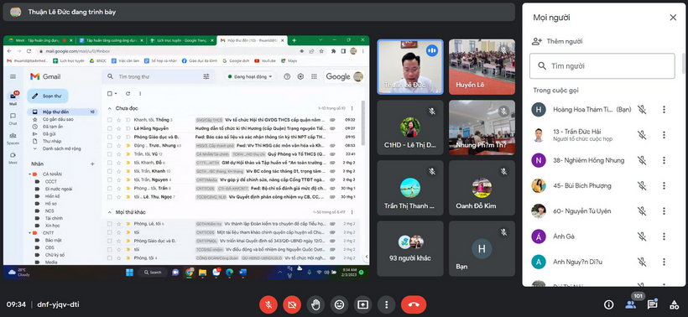The image size is (688, 317).
Task: Open more options for 45- Bùi Bích Phượng
Action: (664, 186)
